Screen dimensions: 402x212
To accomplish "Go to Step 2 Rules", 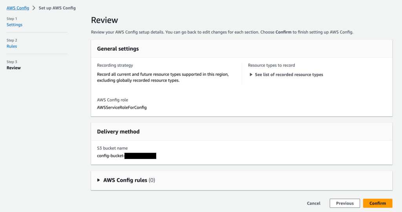I will pos(12,46).
